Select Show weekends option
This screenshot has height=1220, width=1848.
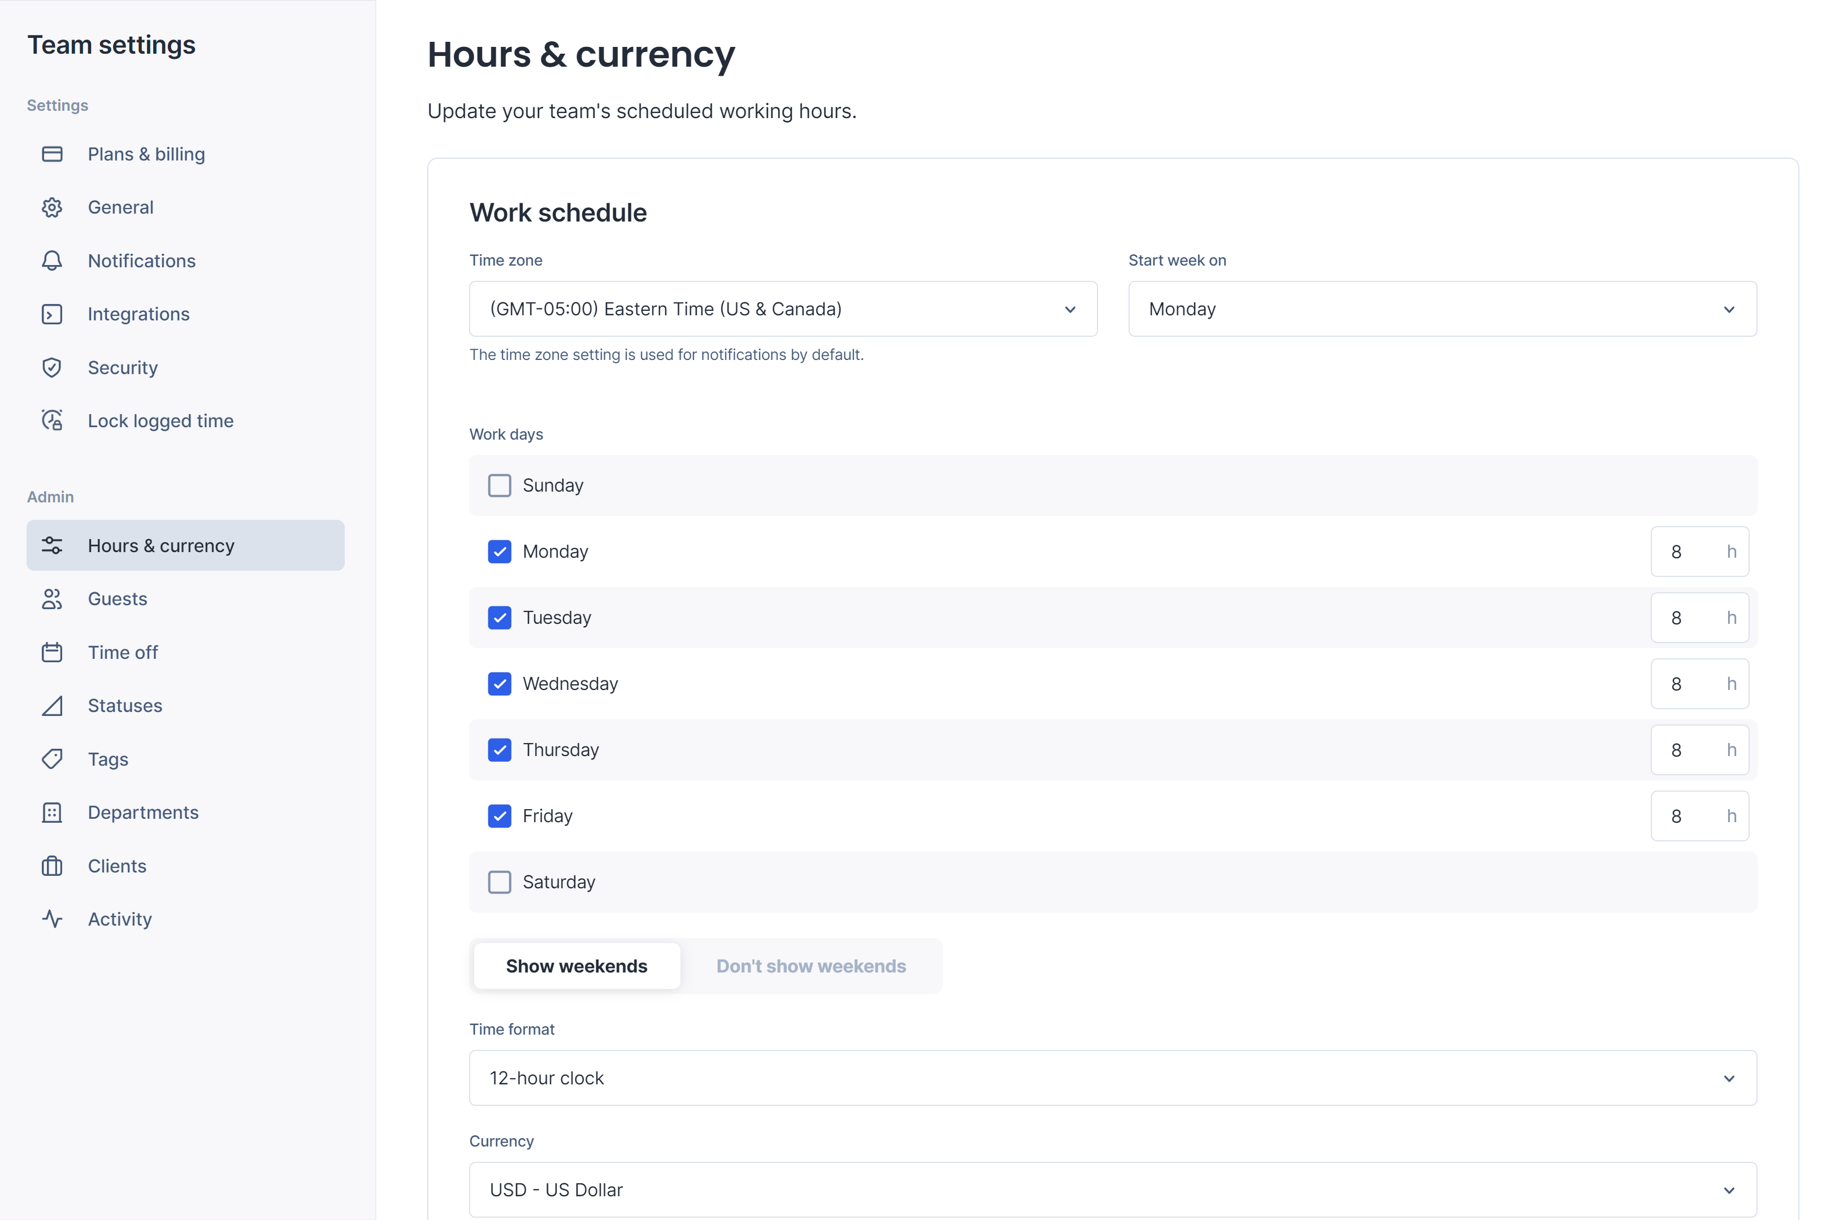576,966
